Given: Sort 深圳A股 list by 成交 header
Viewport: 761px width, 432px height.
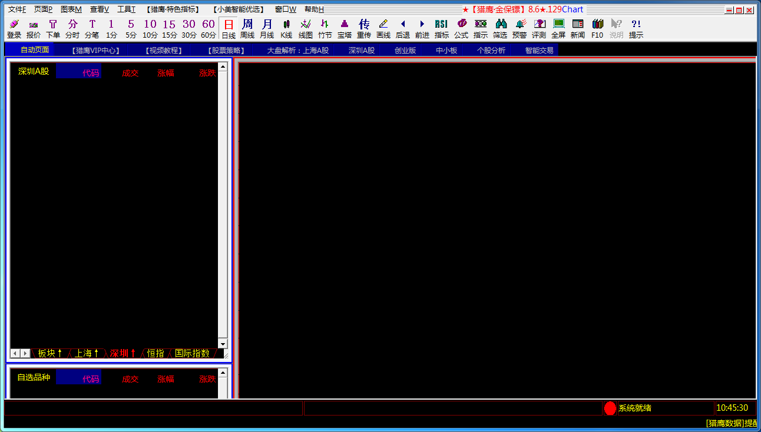Looking at the screenshot, I should point(130,73).
